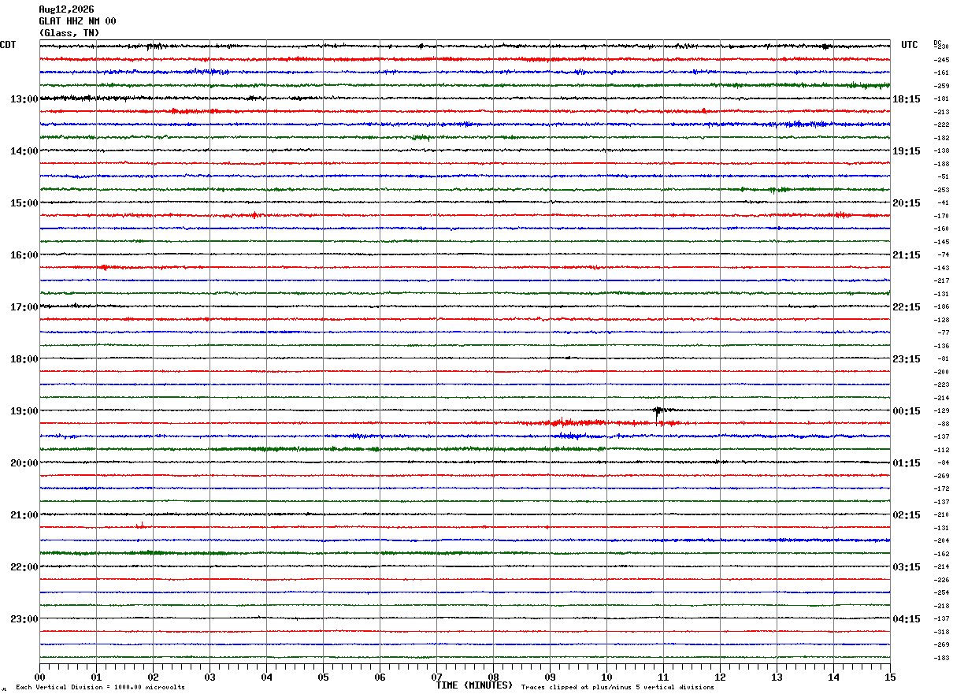Click the traces clipped footnote text

(617, 688)
